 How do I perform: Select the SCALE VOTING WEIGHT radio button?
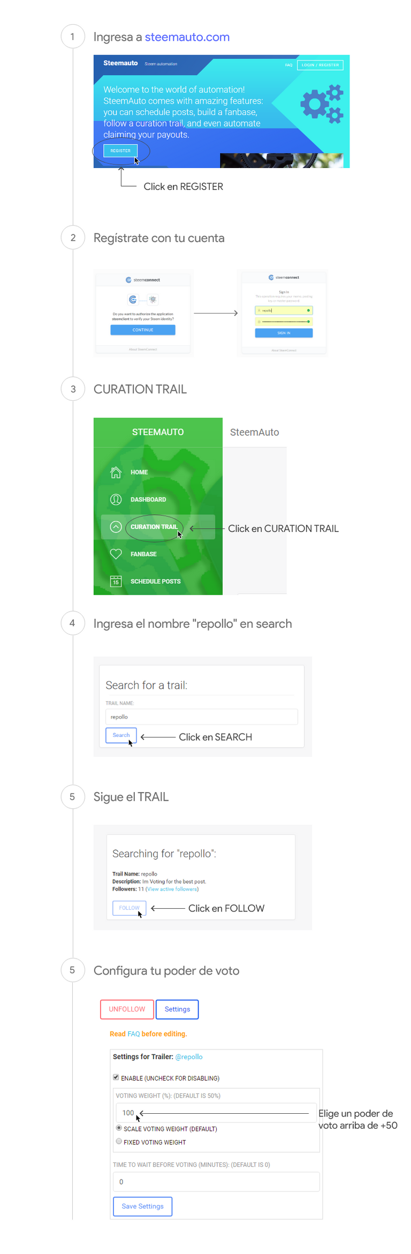(x=119, y=1129)
